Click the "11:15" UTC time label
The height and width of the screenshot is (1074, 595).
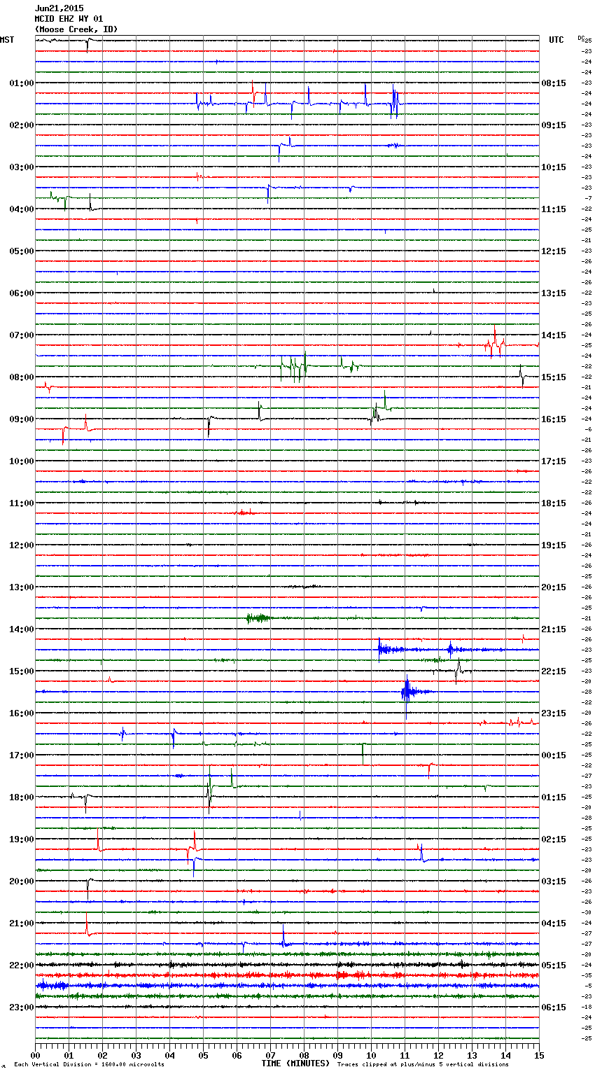coord(554,209)
